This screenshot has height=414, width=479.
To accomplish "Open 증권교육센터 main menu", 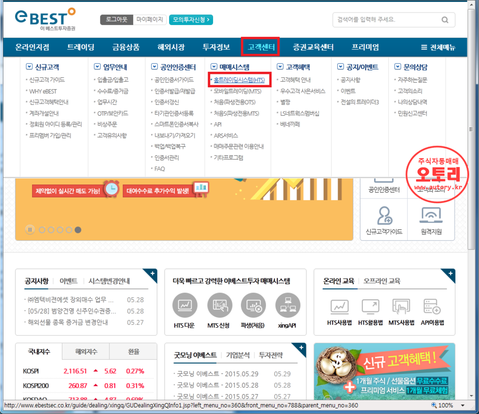I will 313,47.
